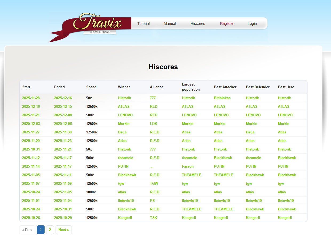
Task: View winner lietuvis10's profile
Action: pos(126,201)
